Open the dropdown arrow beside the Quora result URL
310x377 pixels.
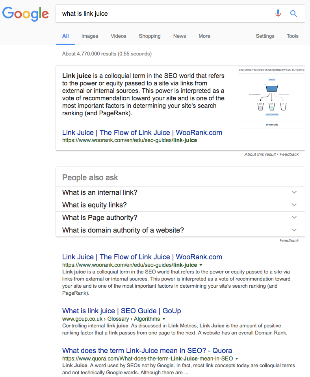pyautogui.click(x=237, y=359)
